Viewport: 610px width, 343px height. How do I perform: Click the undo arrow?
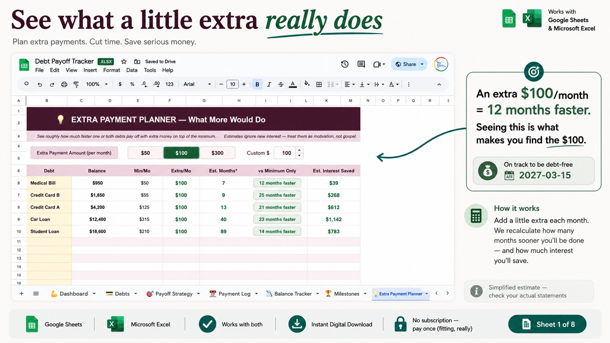point(40,84)
